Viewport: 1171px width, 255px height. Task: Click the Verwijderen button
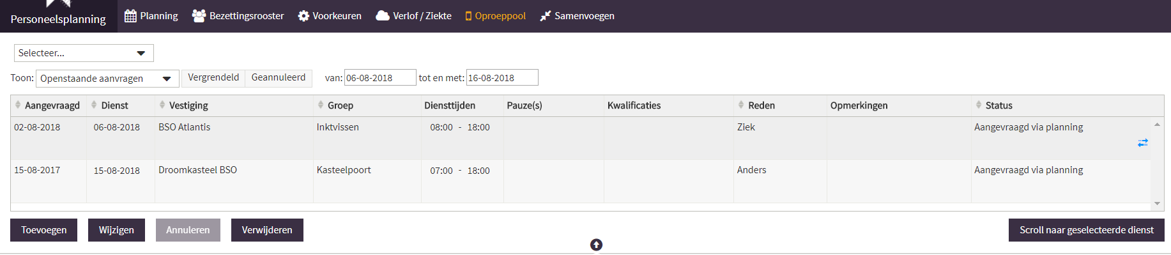(x=267, y=230)
